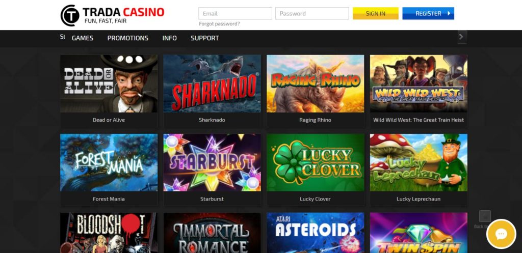Open the Starburst slot thumbnail
This screenshot has height=253, width=522.
(212, 162)
